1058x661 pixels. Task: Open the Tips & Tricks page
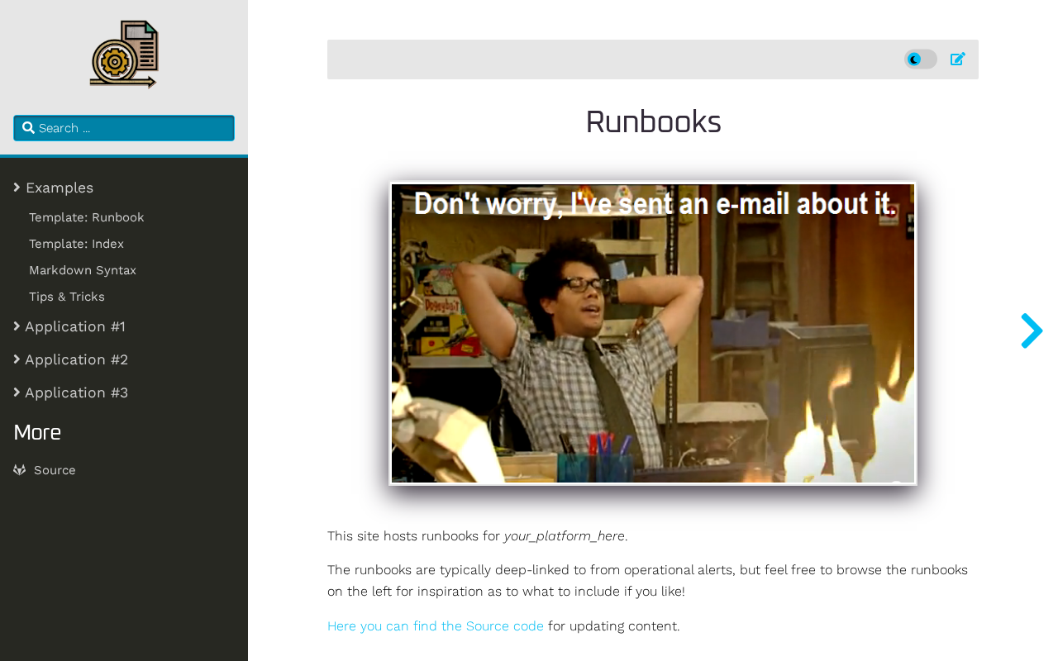[67, 297]
